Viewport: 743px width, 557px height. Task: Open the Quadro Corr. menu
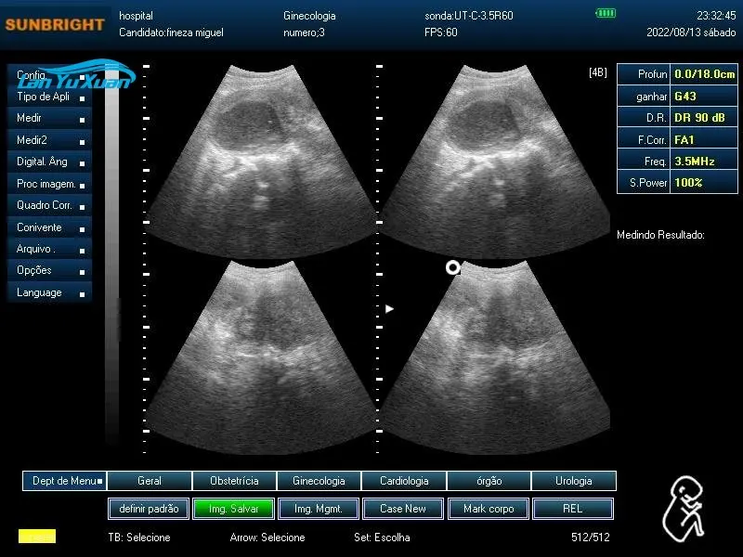pyautogui.click(x=49, y=205)
